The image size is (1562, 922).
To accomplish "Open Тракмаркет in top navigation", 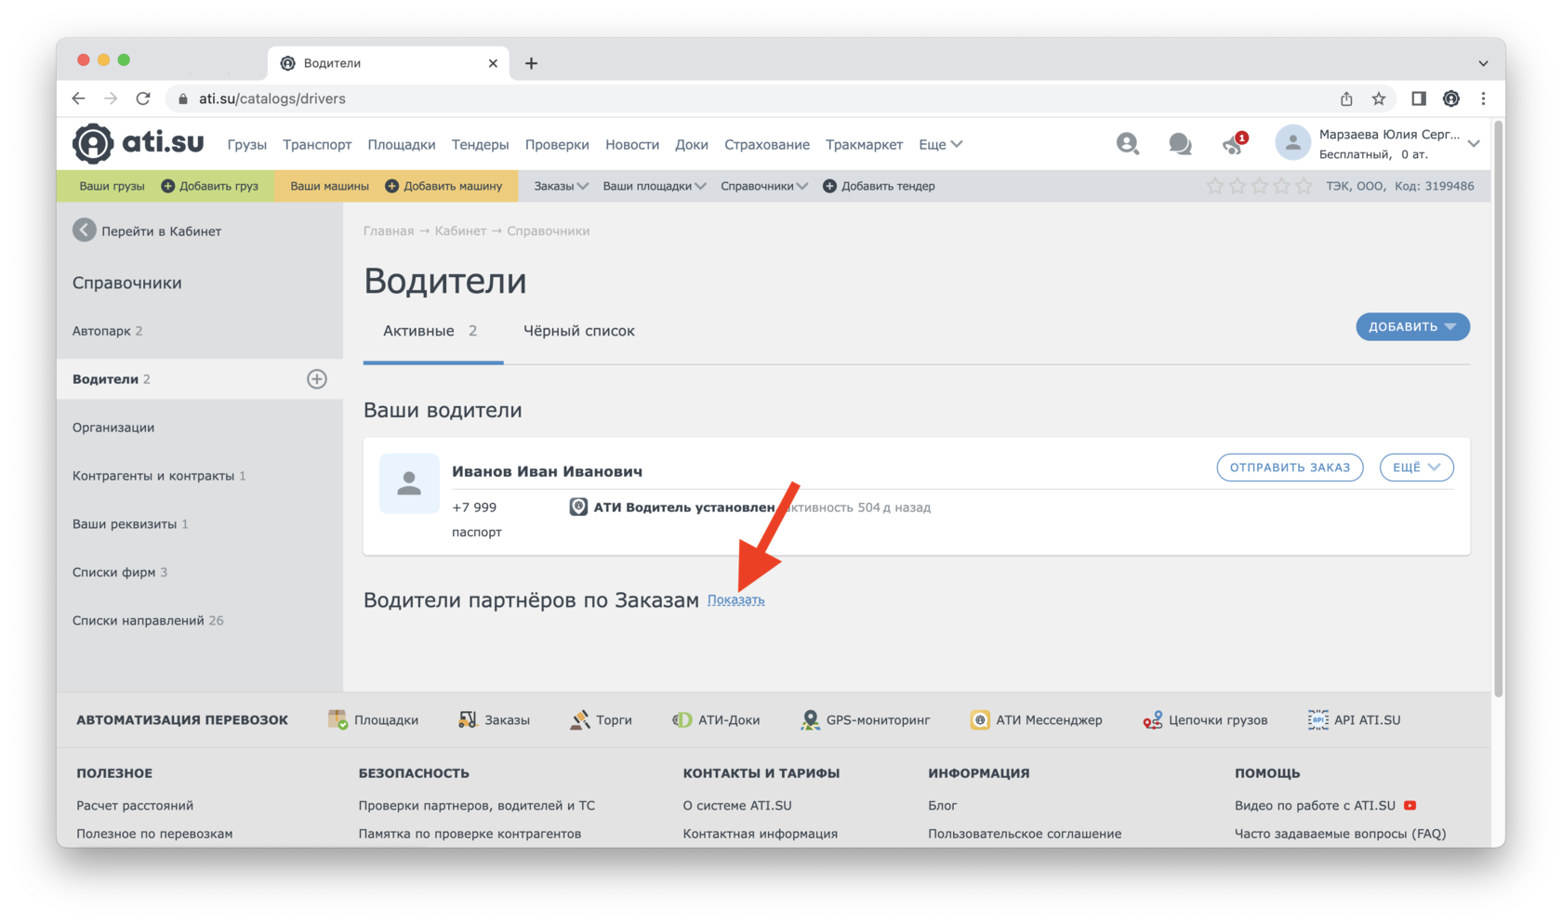I will coord(864,144).
